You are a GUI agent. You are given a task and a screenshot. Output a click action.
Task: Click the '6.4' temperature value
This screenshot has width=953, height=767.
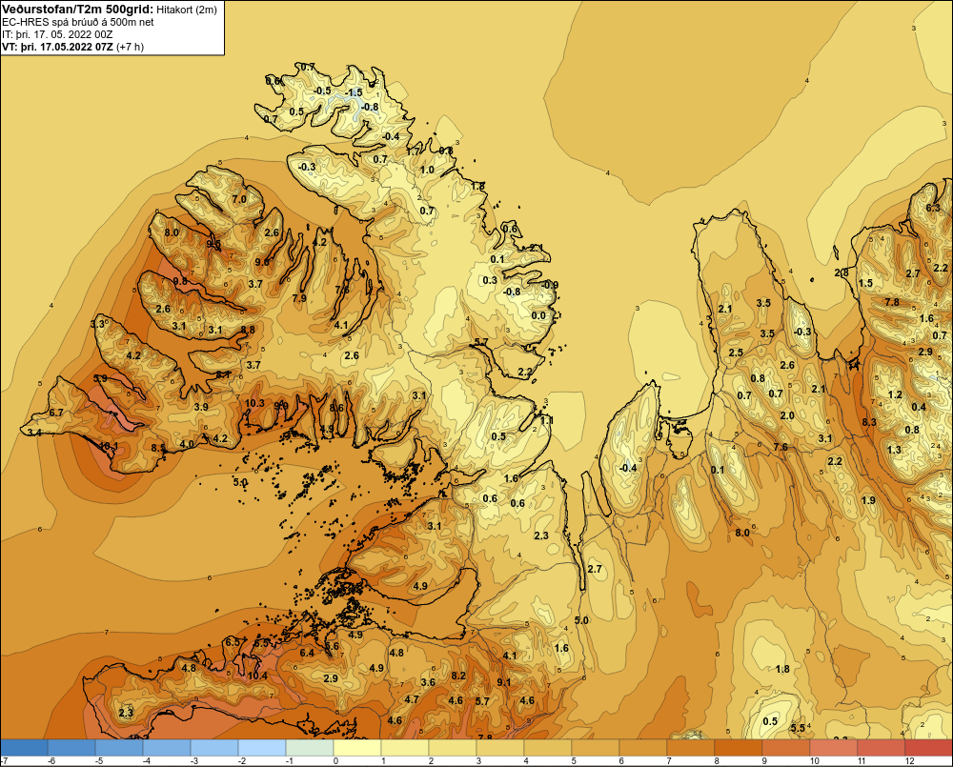[x=307, y=653]
